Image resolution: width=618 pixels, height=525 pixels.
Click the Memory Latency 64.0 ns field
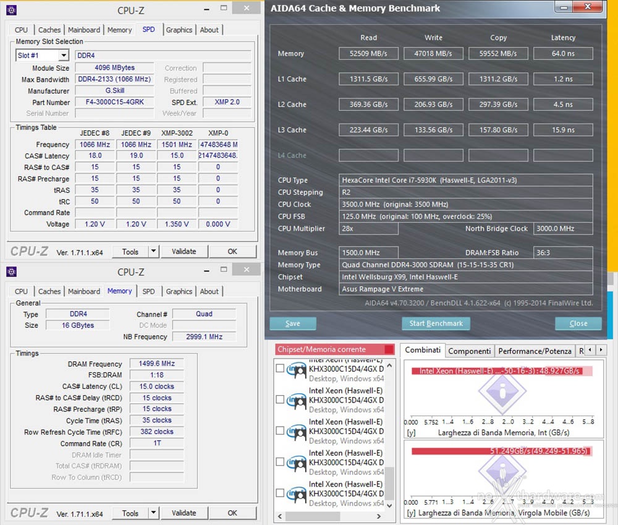click(x=563, y=54)
